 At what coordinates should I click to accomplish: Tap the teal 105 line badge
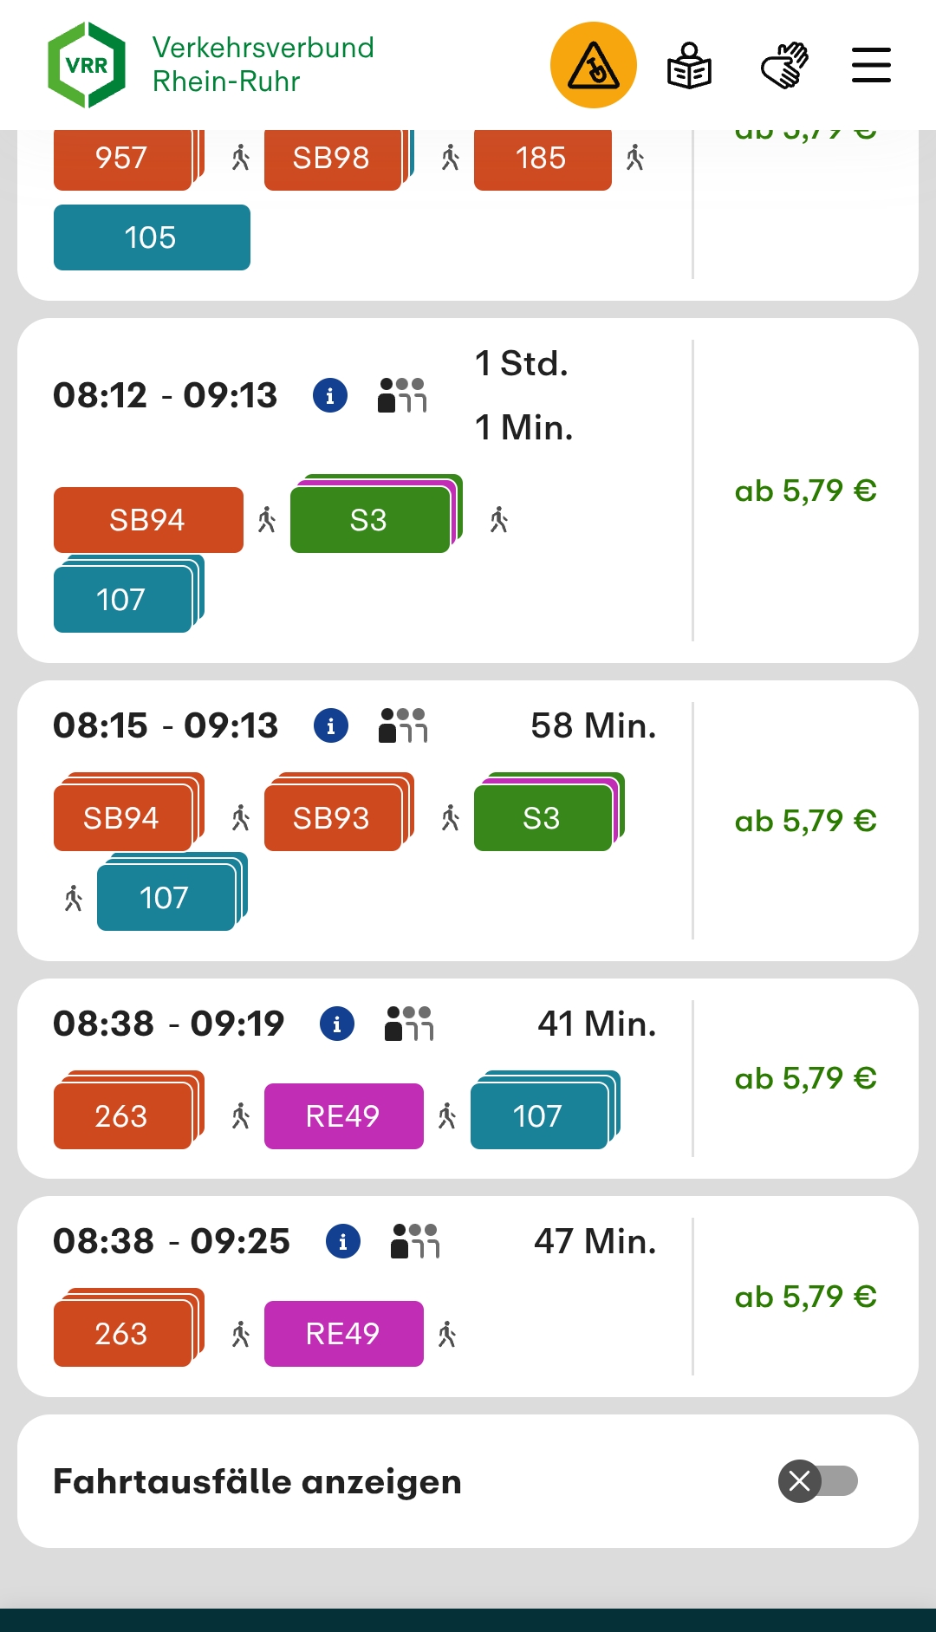pos(152,237)
